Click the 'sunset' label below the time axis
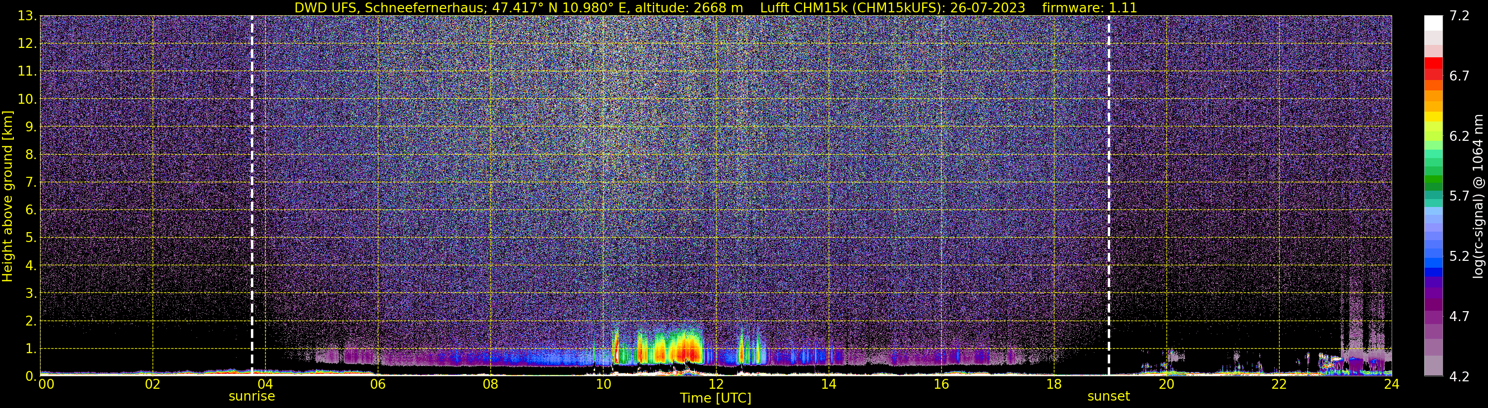The height and width of the screenshot is (408, 1488). pos(1109,397)
